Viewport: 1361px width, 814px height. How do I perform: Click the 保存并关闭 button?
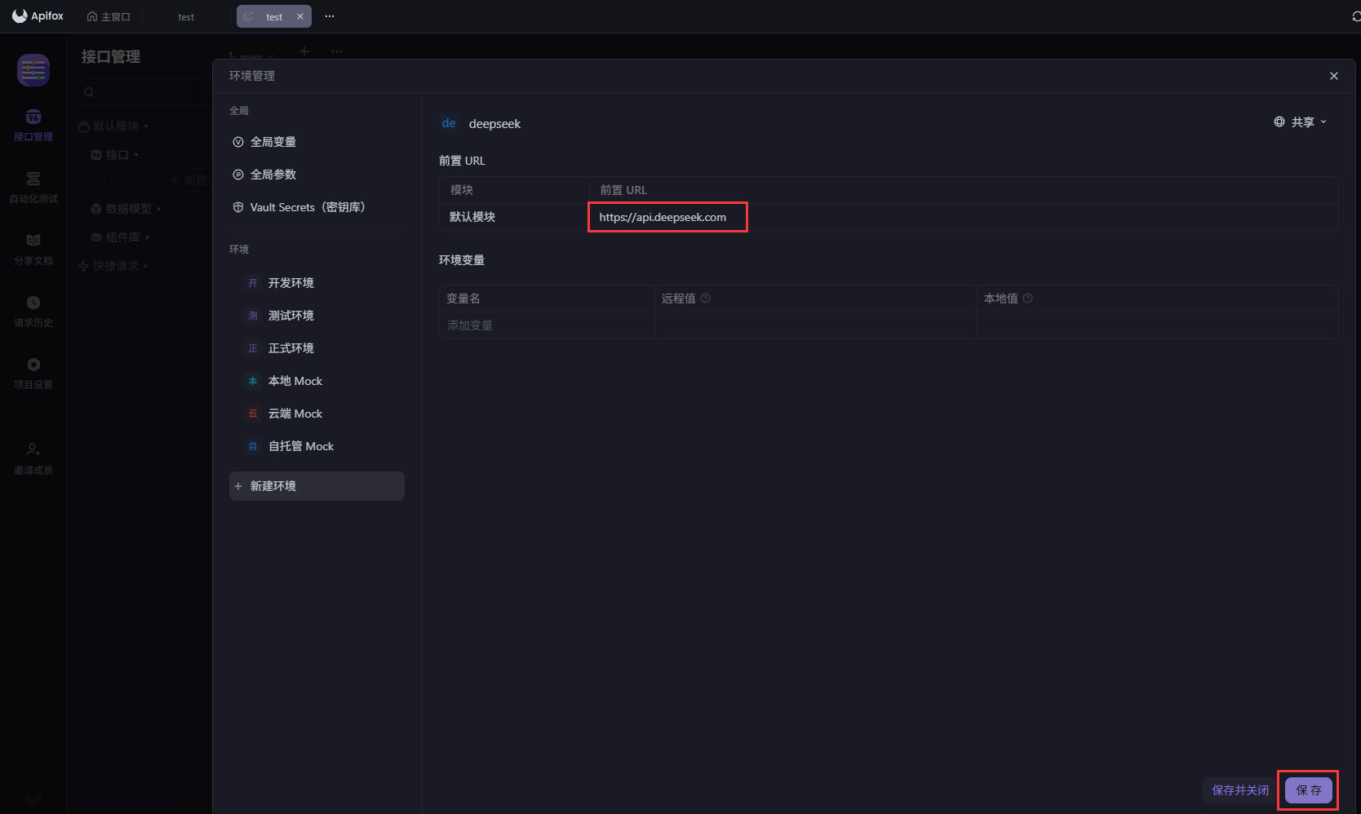1240,790
